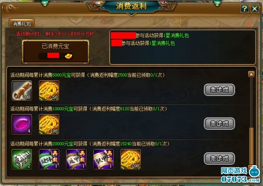Screen dimensions: 263x186
Task: Click the 遁甲 advanced scroll icon
Action: tap(76, 159)
